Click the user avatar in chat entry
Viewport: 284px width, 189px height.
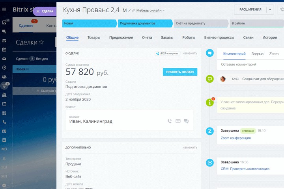pos(222,79)
